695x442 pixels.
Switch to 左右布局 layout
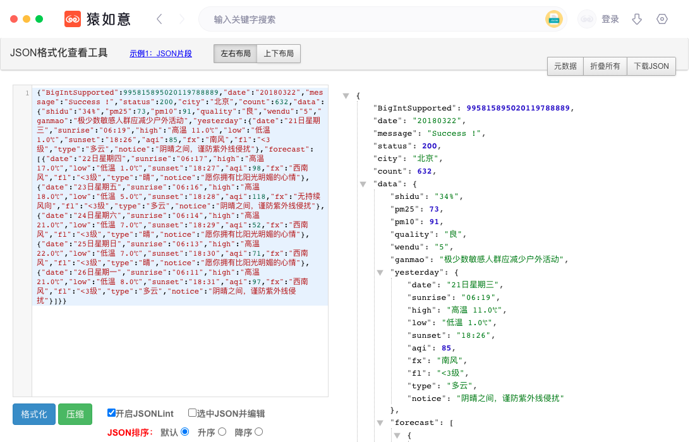[x=235, y=54]
